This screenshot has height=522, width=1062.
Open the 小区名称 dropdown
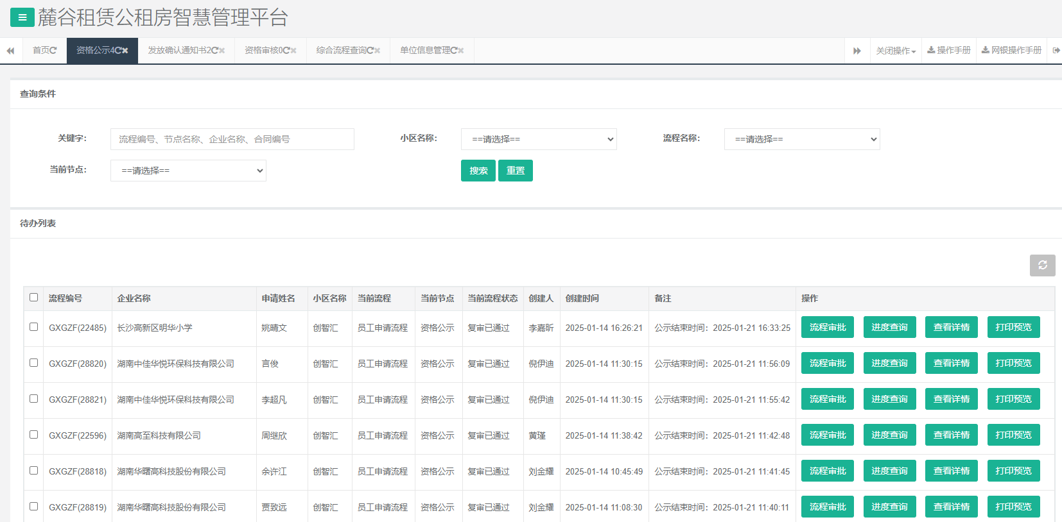tap(539, 139)
